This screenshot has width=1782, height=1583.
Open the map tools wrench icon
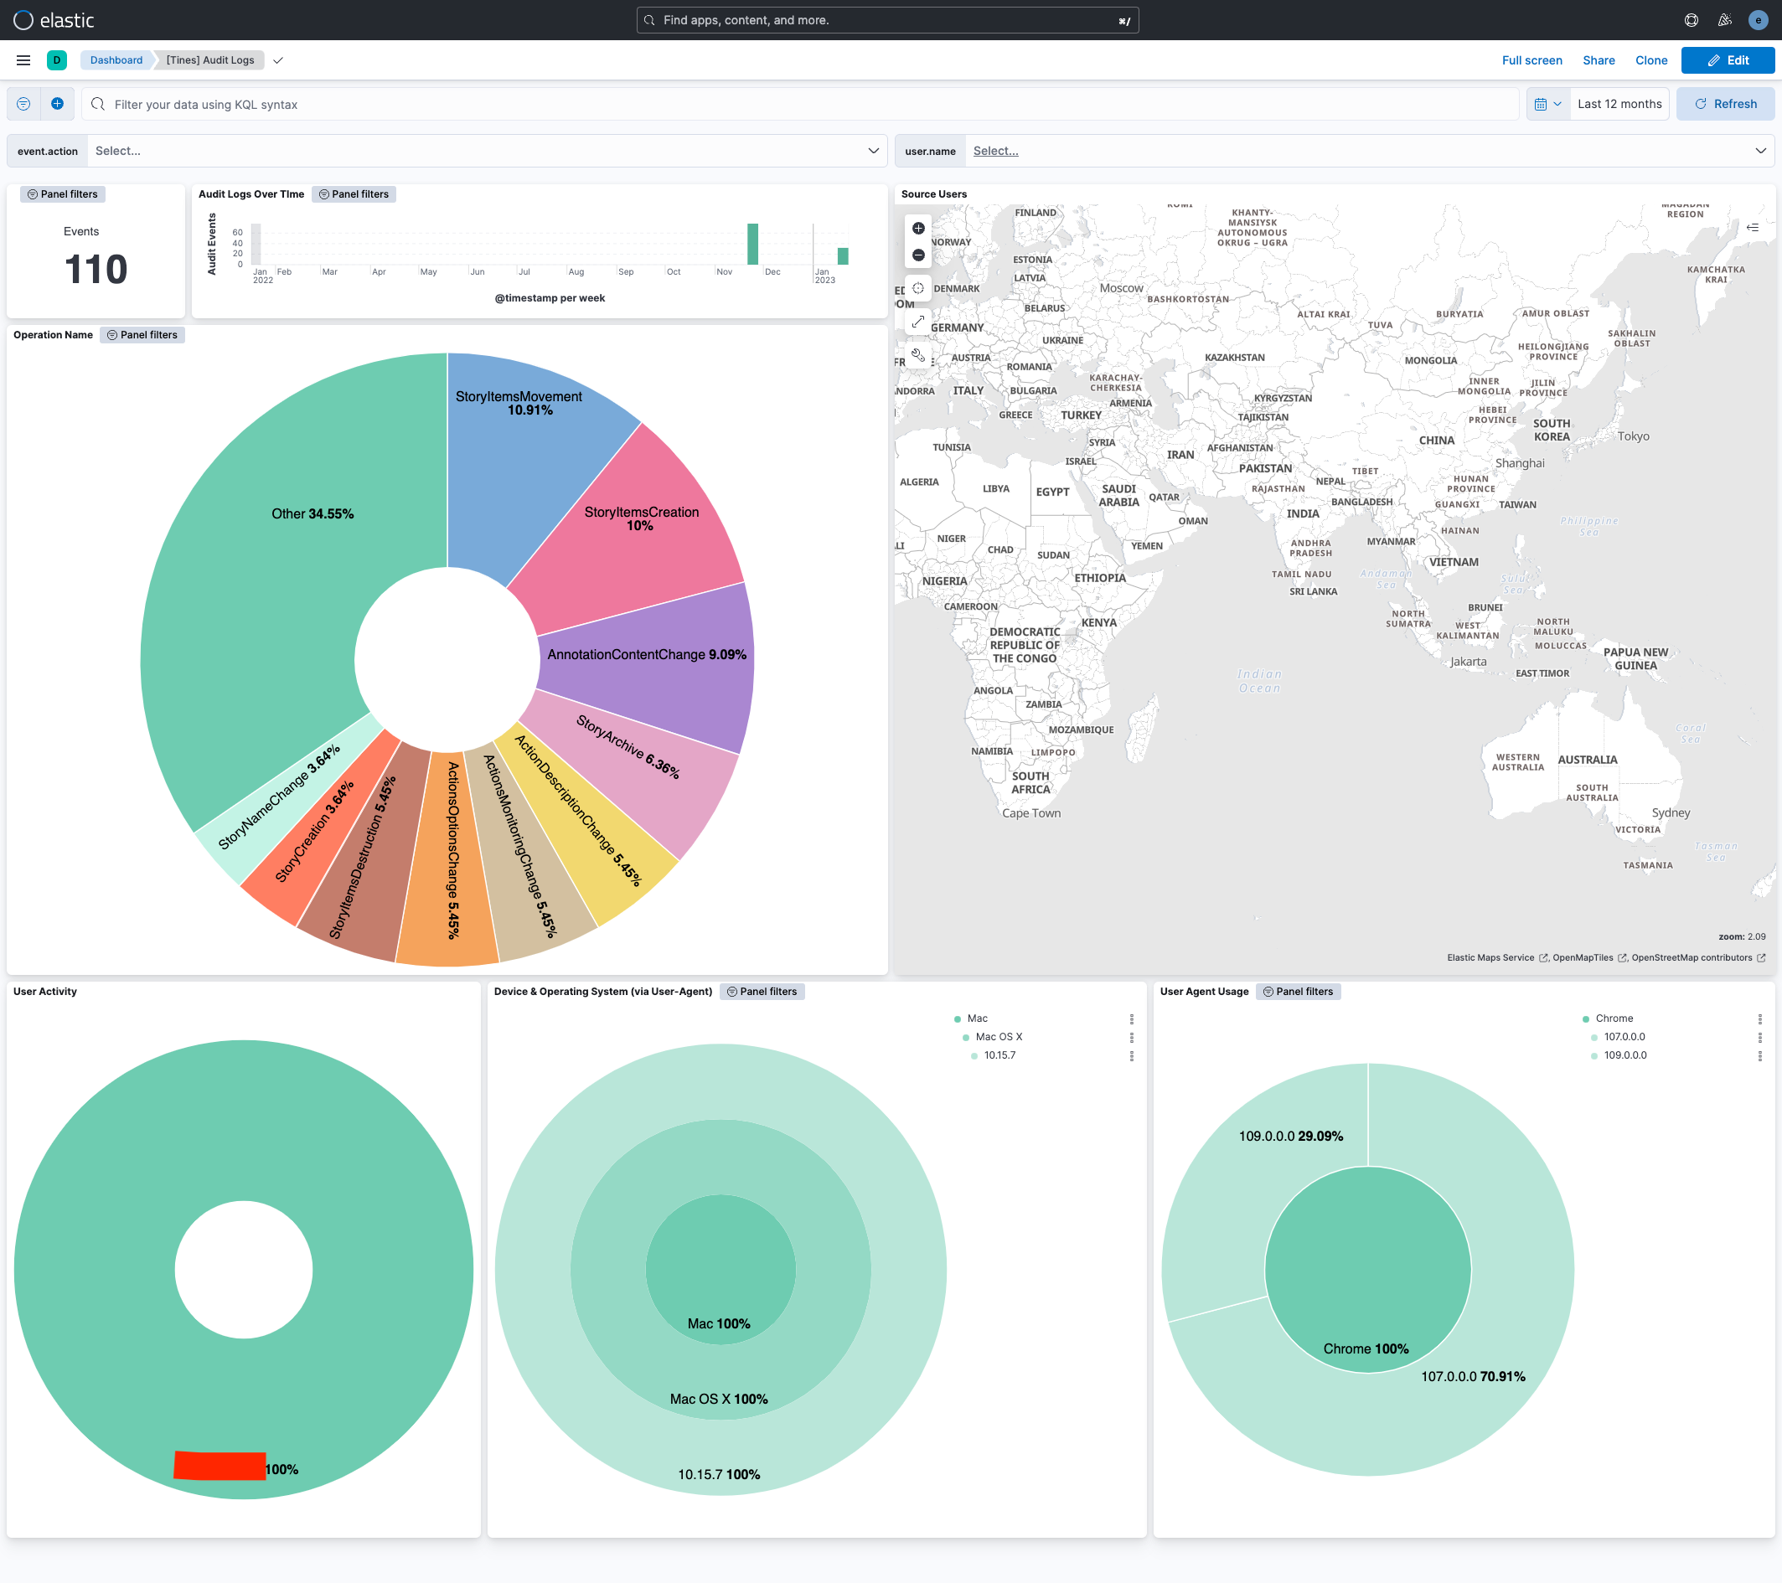918,355
